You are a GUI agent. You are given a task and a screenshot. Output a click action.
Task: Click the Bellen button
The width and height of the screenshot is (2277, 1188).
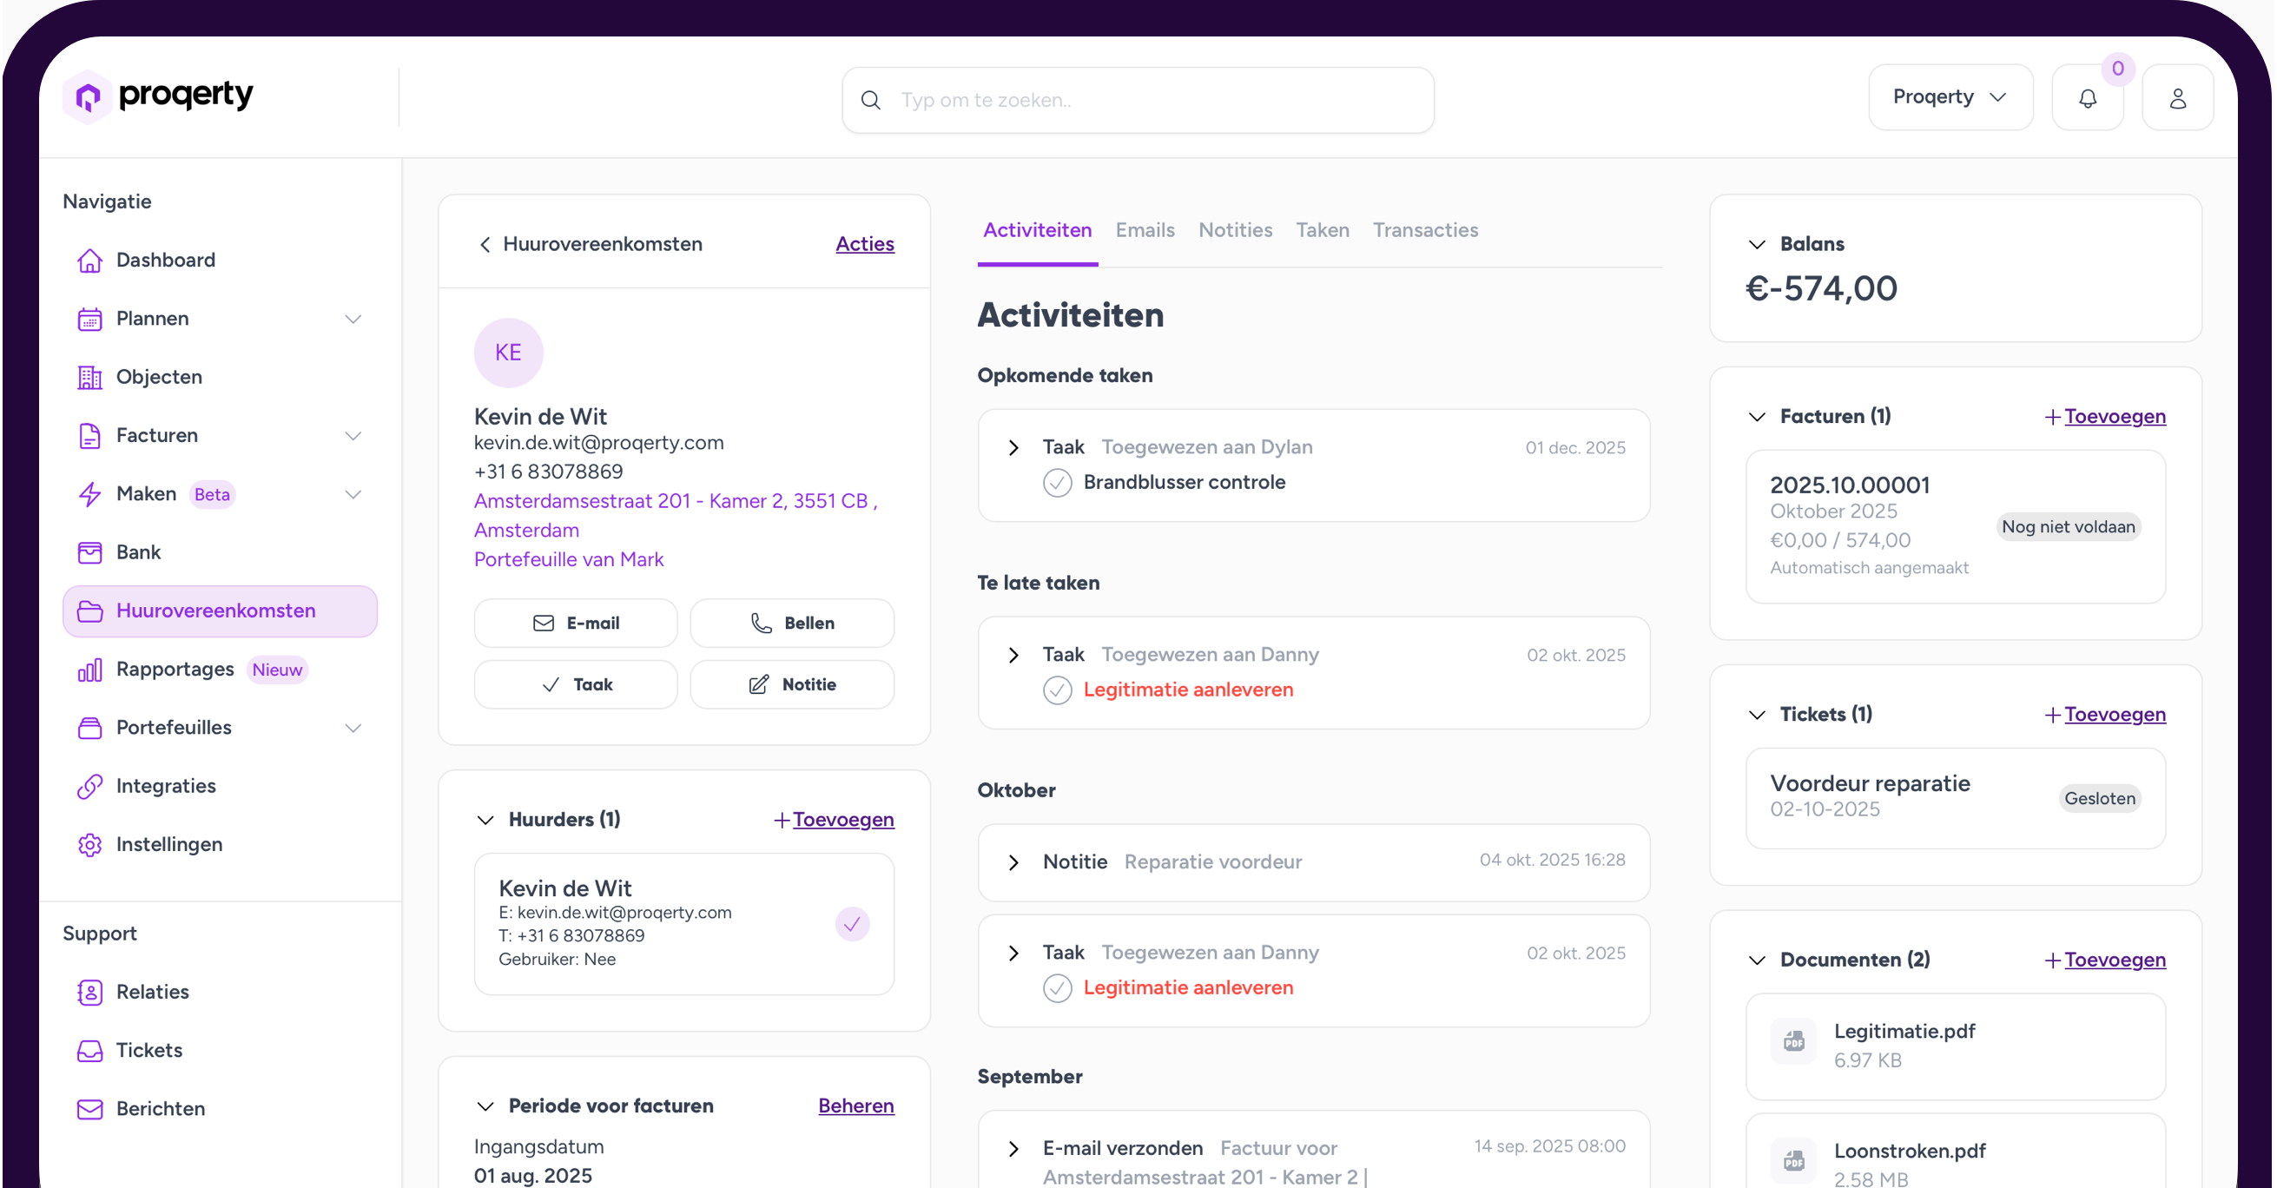(x=791, y=624)
